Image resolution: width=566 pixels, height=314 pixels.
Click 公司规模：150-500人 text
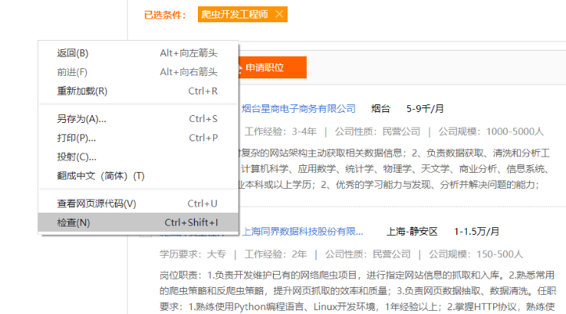pyautogui.click(x=476, y=254)
